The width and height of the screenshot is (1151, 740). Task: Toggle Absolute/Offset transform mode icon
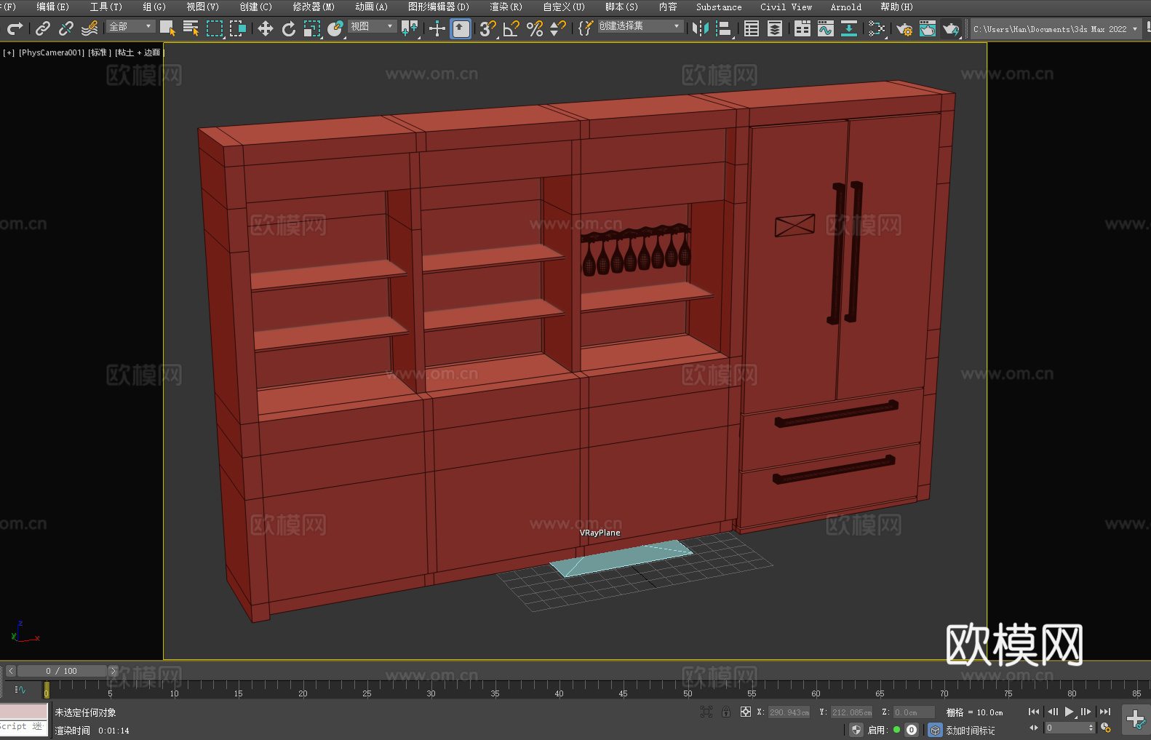pyautogui.click(x=746, y=712)
